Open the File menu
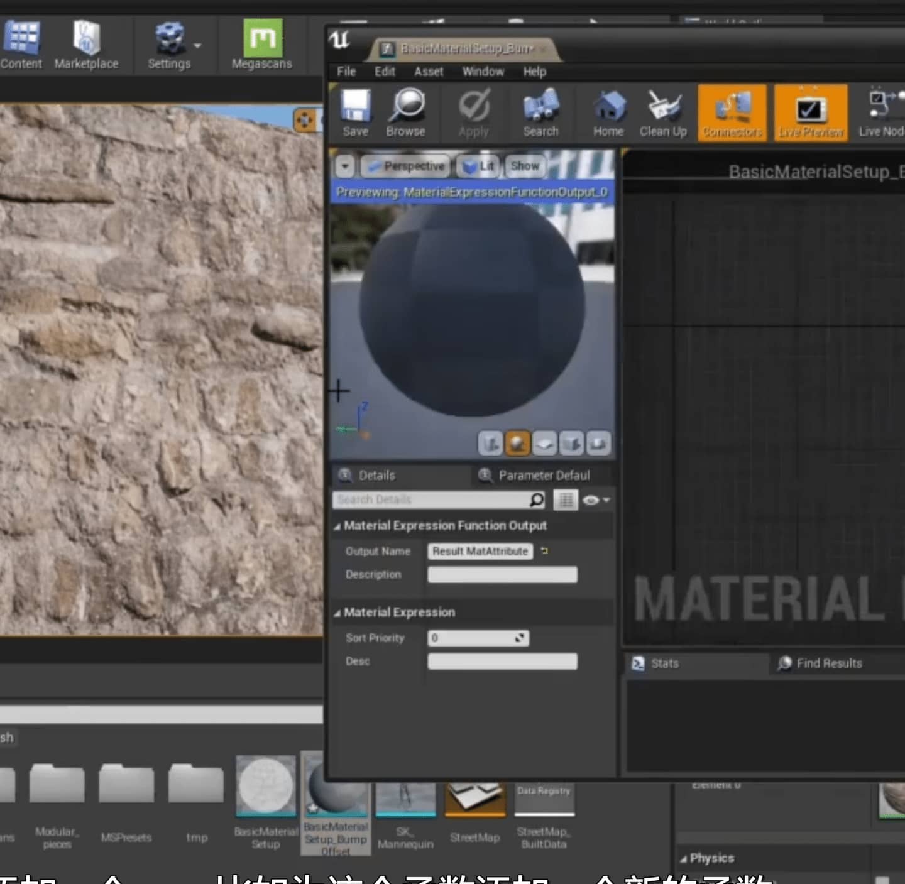 (346, 72)
